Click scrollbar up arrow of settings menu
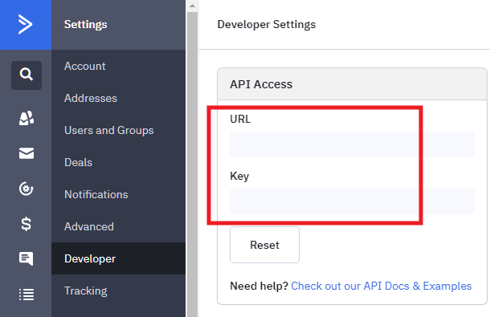Screen dimensions: 490x317 193,6
